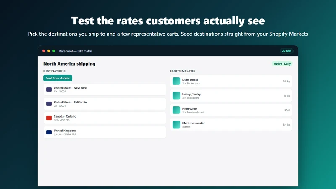Click the 18 kg weight value
Screen dimensions: 336x189
pyautogui.click(x=287, y=96)
